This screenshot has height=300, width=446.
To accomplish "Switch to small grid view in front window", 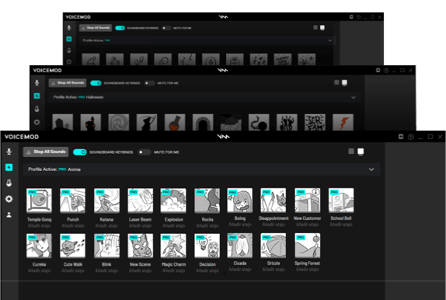I will [351, 152].
